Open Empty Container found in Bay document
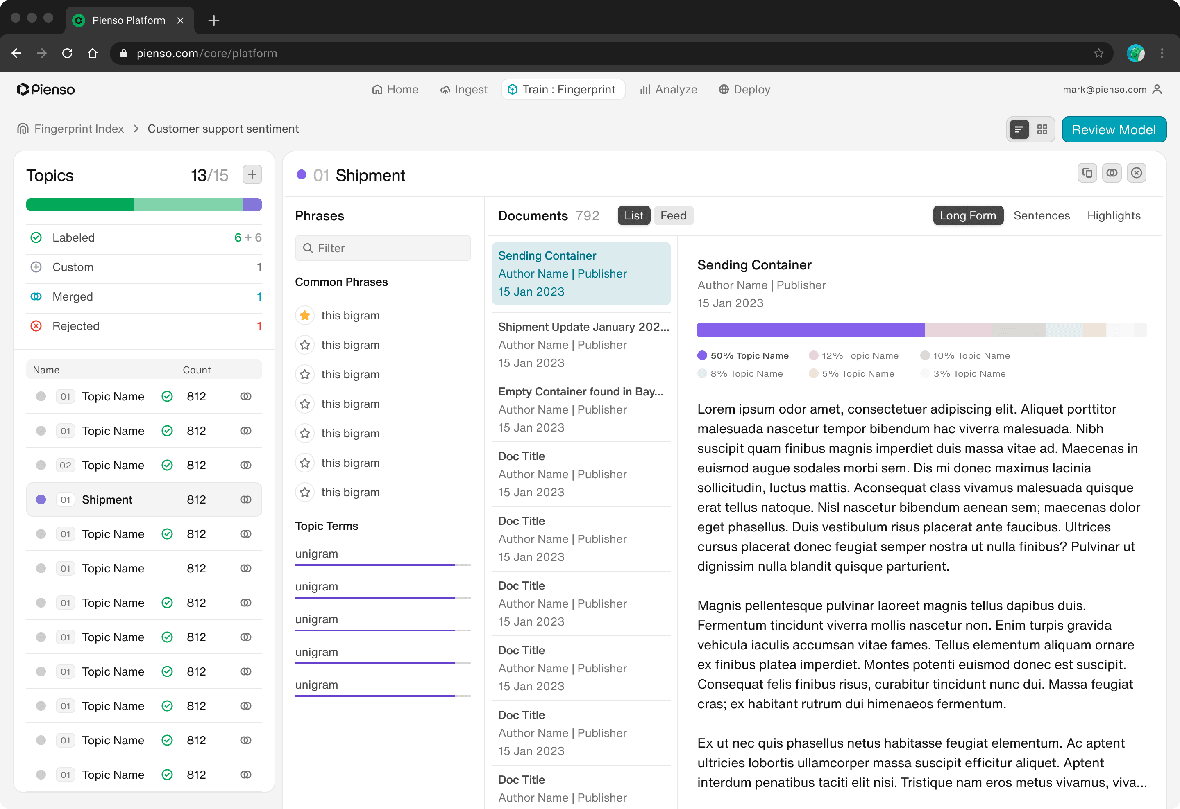The width and height of the screenshot is (1180, 809). click(581, 409)
